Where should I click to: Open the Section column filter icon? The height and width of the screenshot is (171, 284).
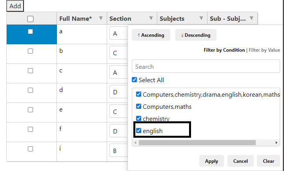pos(151,18)
